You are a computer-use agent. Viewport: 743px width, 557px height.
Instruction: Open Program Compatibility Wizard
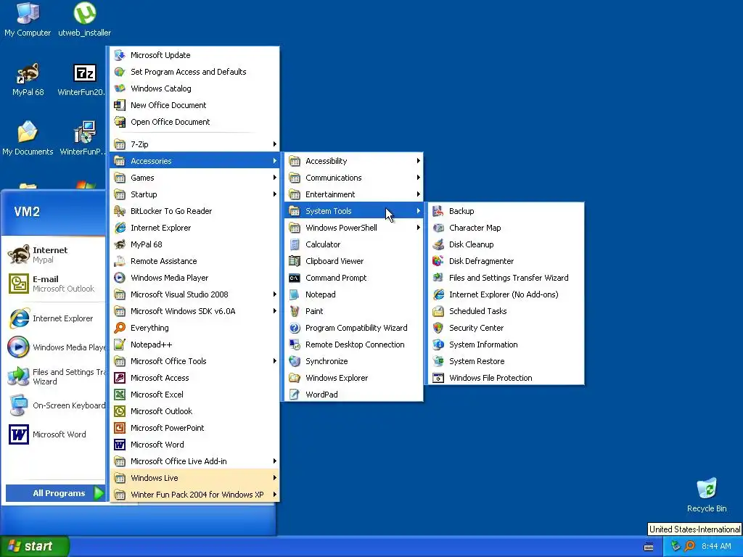coord(353,328)
